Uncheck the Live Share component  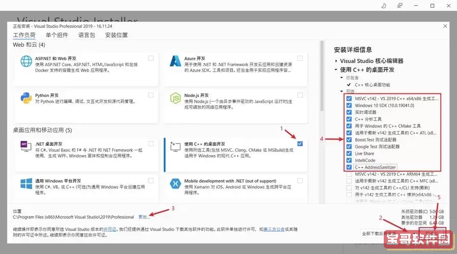tap(349, 153)
